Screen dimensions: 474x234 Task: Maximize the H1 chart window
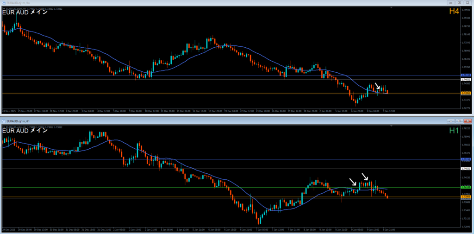pyautogui.click(x=459, y=120)
